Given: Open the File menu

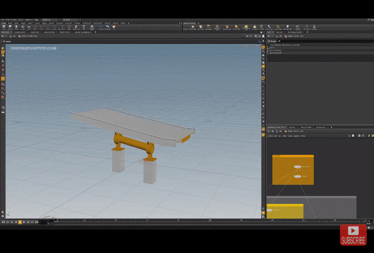Looking at the screenshot, I should pyautogui.click(x=3, y=19).
